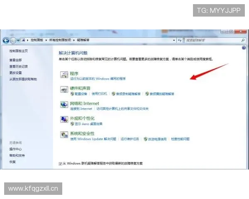Open the blue Help question mark icon
This screenshot has height=199, width=249.
tap(244, 48)
